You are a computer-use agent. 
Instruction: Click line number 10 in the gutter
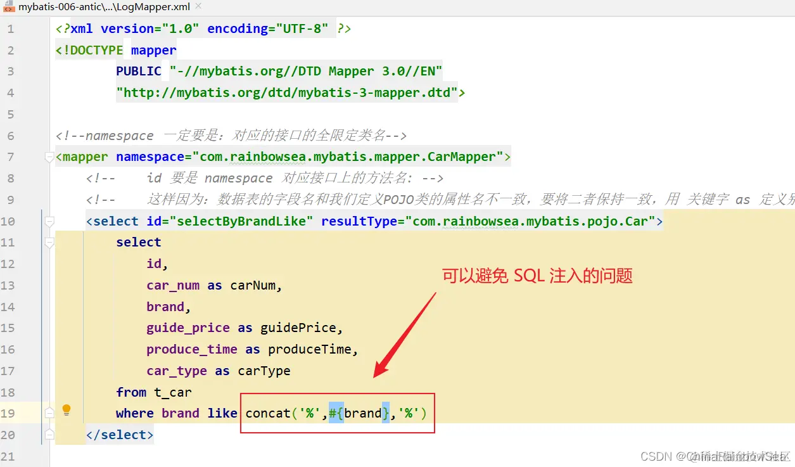pyautogui.click(x=8, y=221)
